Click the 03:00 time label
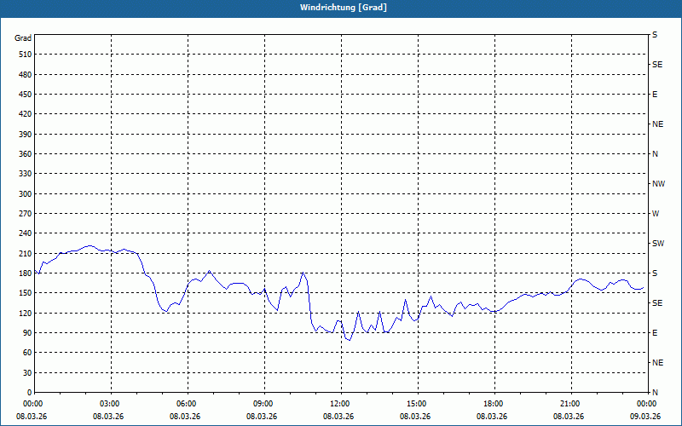This screenshot has width=682, height=426. point(108,404)
